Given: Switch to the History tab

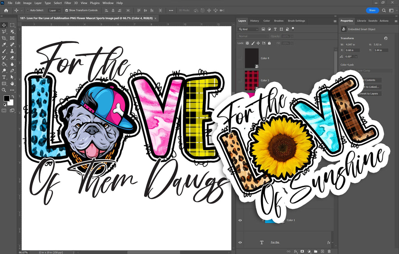Looking at the screenshot, I should click(x=254, y=21).
